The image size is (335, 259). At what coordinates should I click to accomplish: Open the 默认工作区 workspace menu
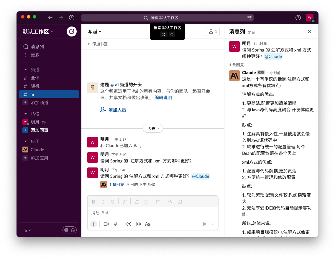38,31
